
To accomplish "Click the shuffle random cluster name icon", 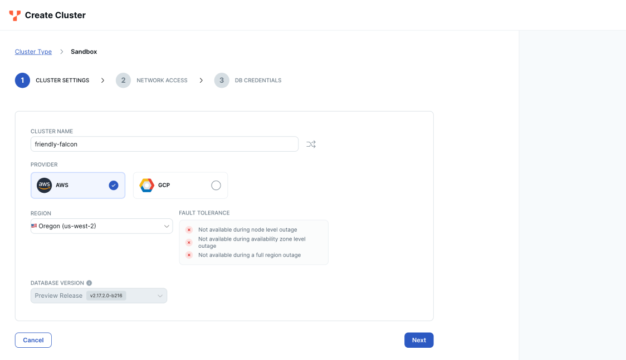I will coord(311,144).
